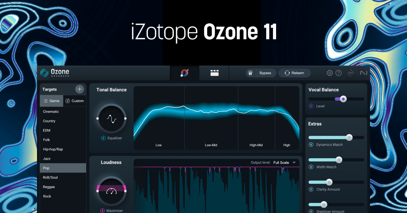Screen dimensions: 407x213
Task: Open the help question mark icon
Action: (x=338, y=73)
